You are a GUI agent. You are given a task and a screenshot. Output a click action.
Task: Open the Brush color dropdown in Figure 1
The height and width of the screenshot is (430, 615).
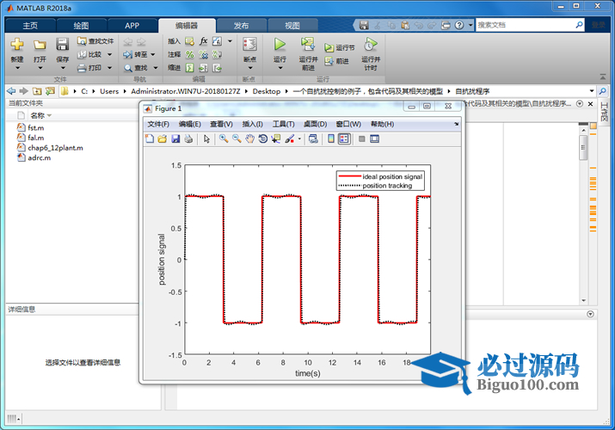click(299, 138)
